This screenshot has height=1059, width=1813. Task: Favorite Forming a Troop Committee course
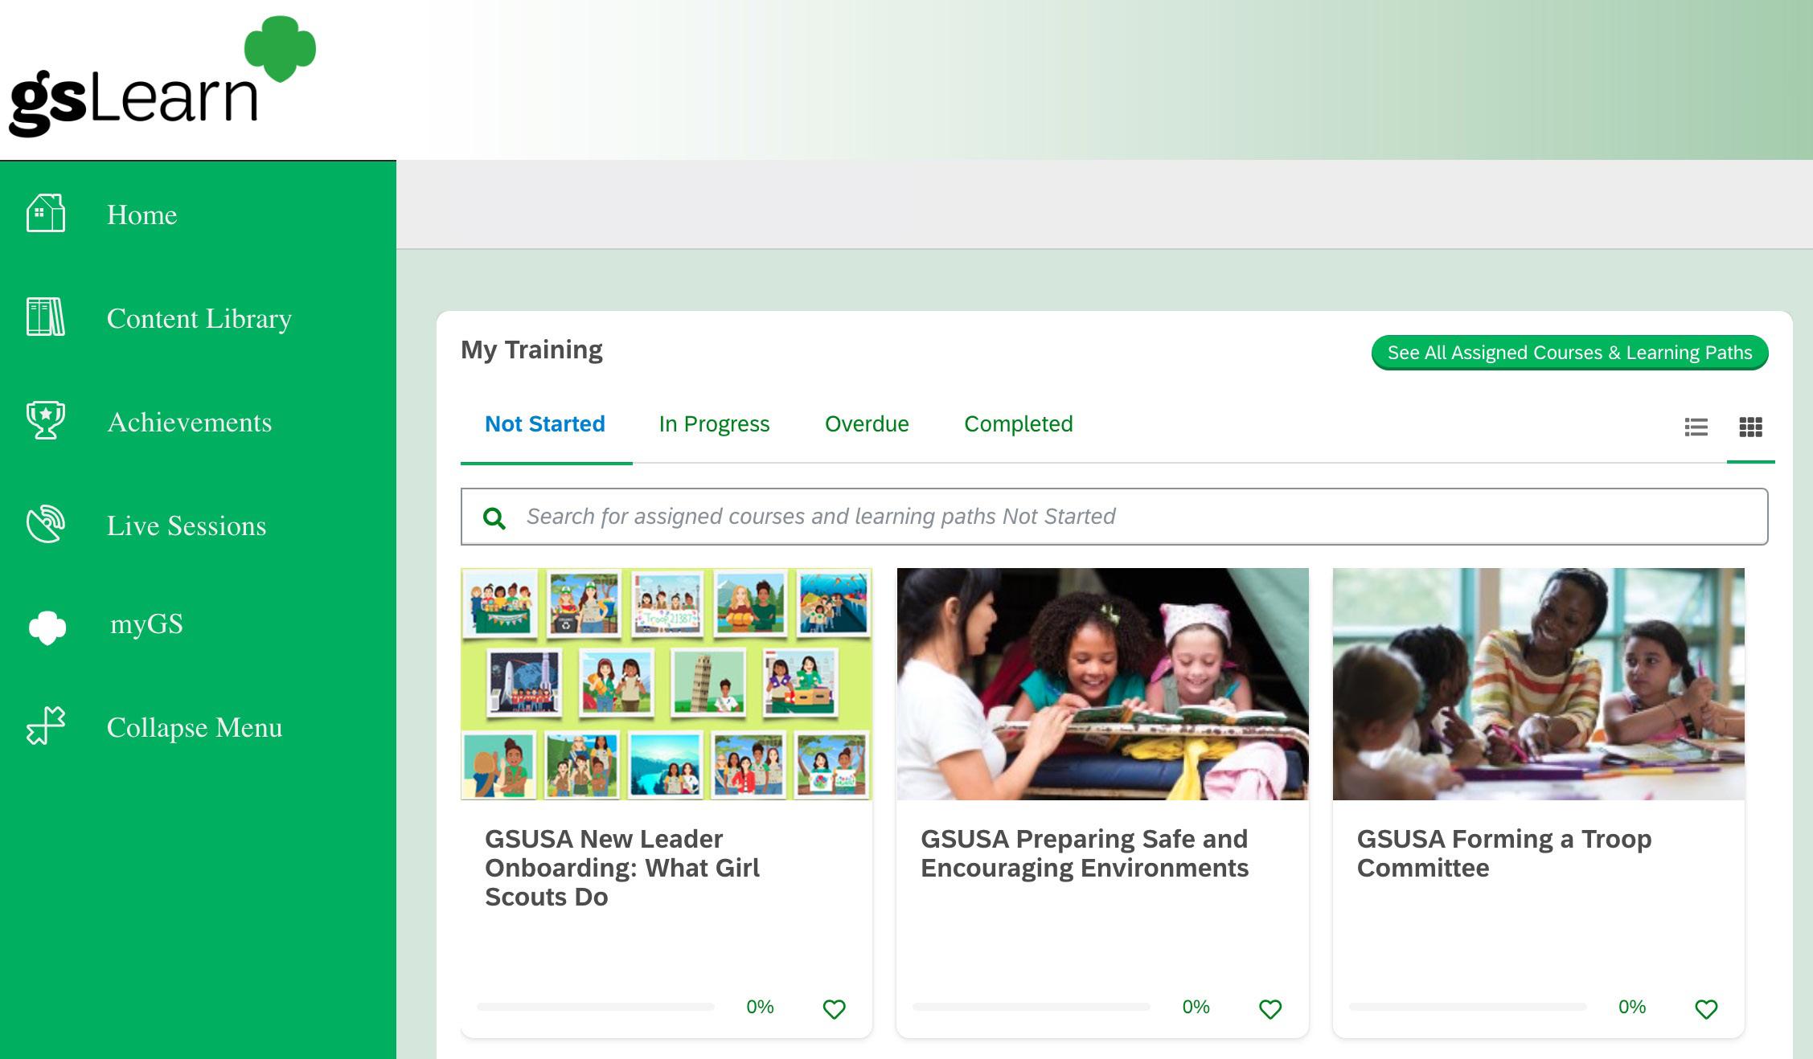click(x=1705, y=1009)
